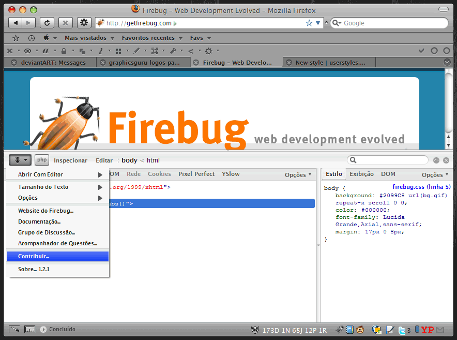Click the red YP icon in status bar
The width and height of the screenshot is (457, 340).
[428, 330]
